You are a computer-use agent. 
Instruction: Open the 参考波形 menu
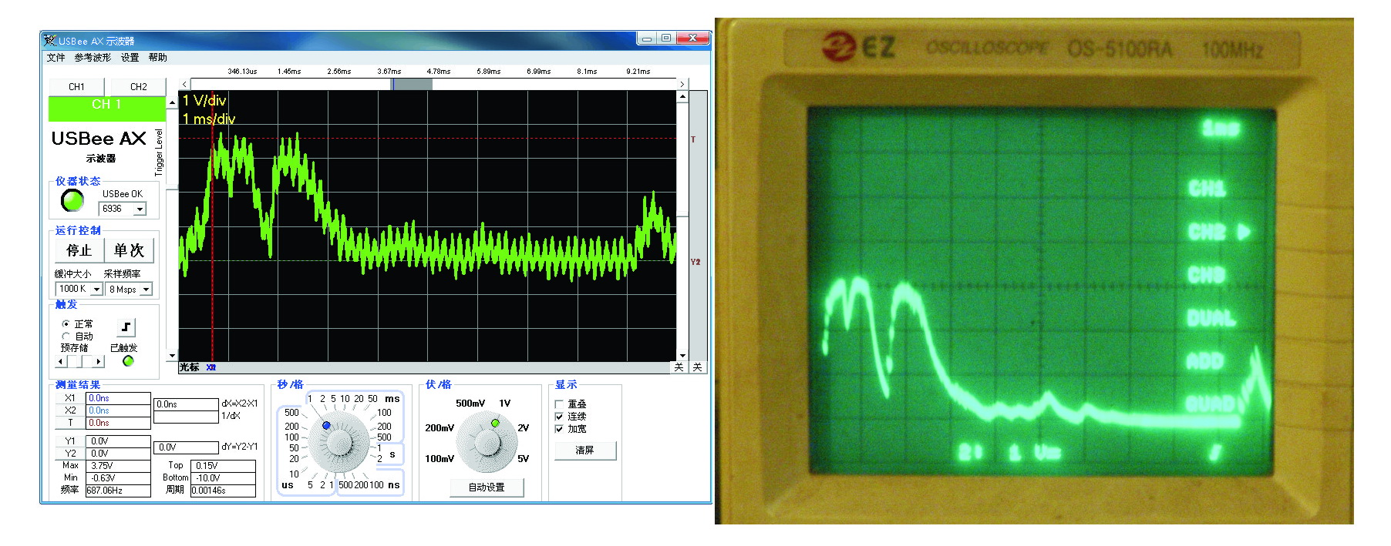pyautogui.click(x=93, y=58)
